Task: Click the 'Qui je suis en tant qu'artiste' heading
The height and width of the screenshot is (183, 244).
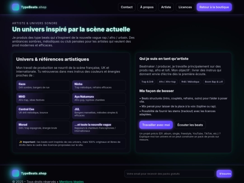Action: click(x=164, y=59)
